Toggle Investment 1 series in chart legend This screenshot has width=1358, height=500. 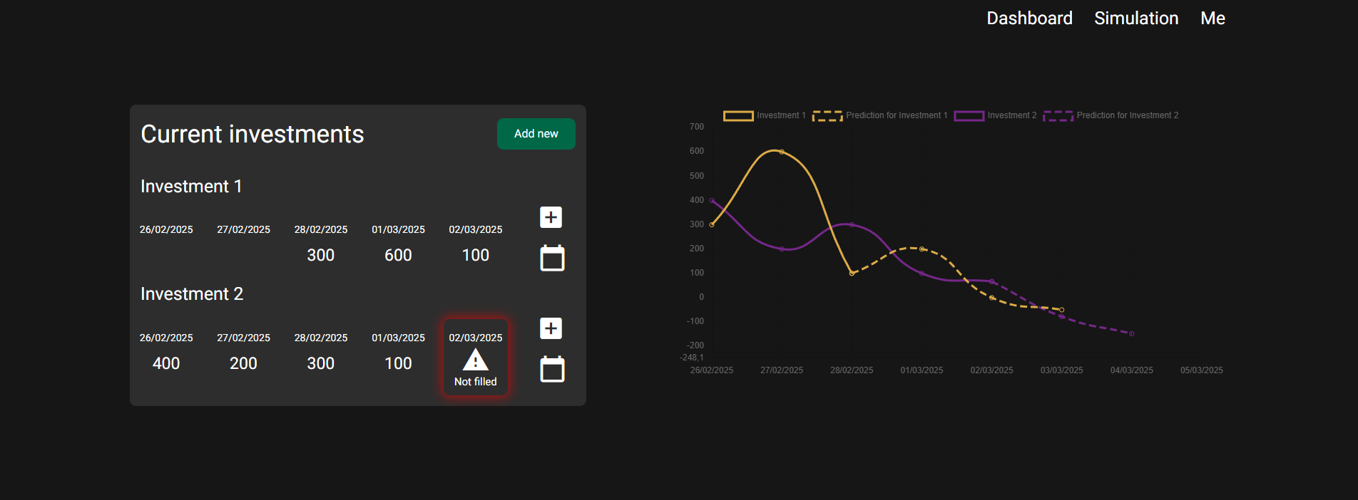click(764, 115)
